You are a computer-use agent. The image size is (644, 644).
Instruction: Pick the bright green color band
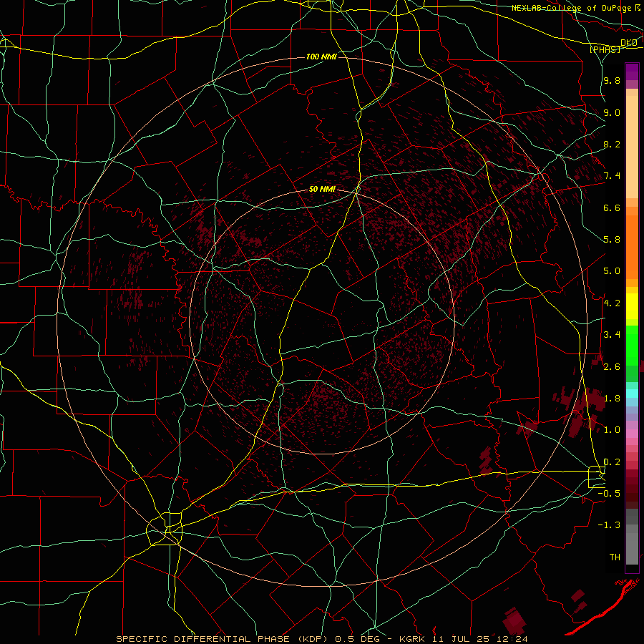[x=632, y=345]
